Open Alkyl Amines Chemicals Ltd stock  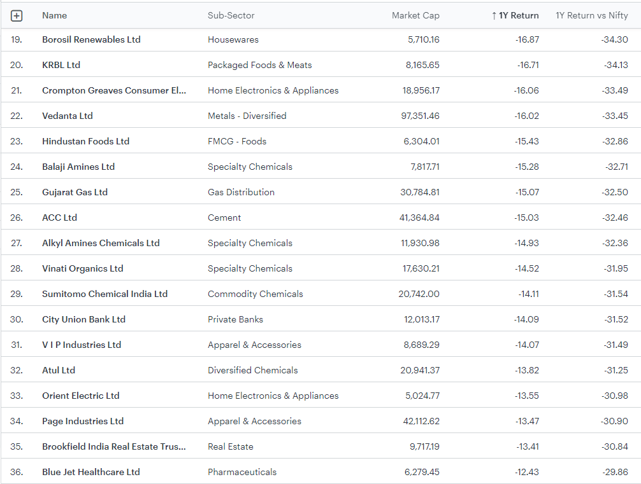101,243
